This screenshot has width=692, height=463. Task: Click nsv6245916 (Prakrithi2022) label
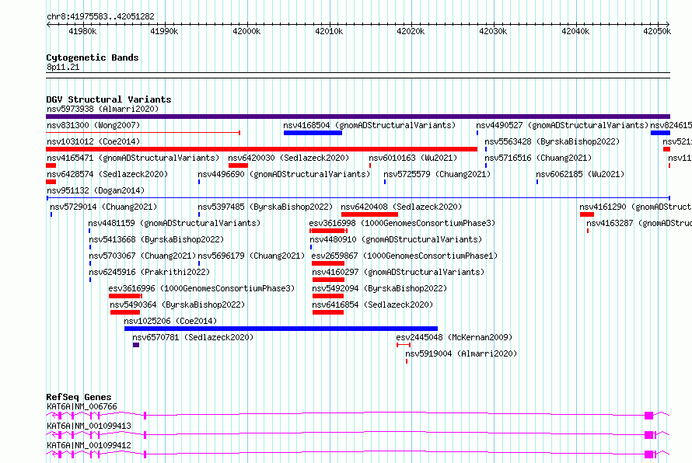tap(149, 272)
